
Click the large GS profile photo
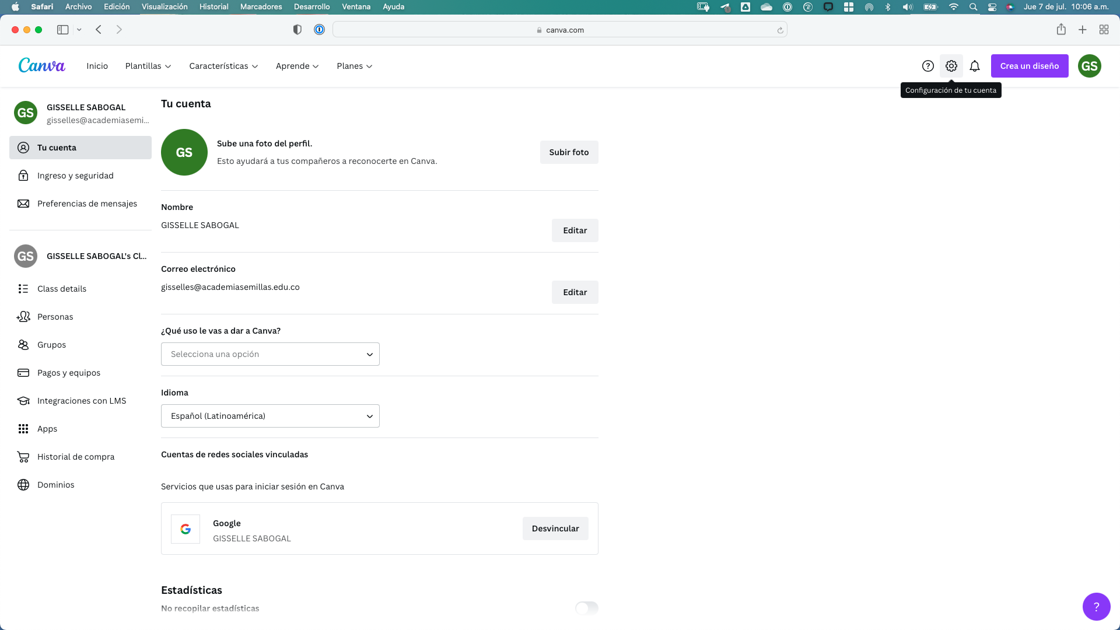point(184,152)
